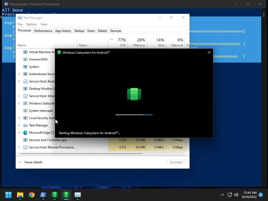
Task: Open the Windows Start menu
Action: (8, 195)
